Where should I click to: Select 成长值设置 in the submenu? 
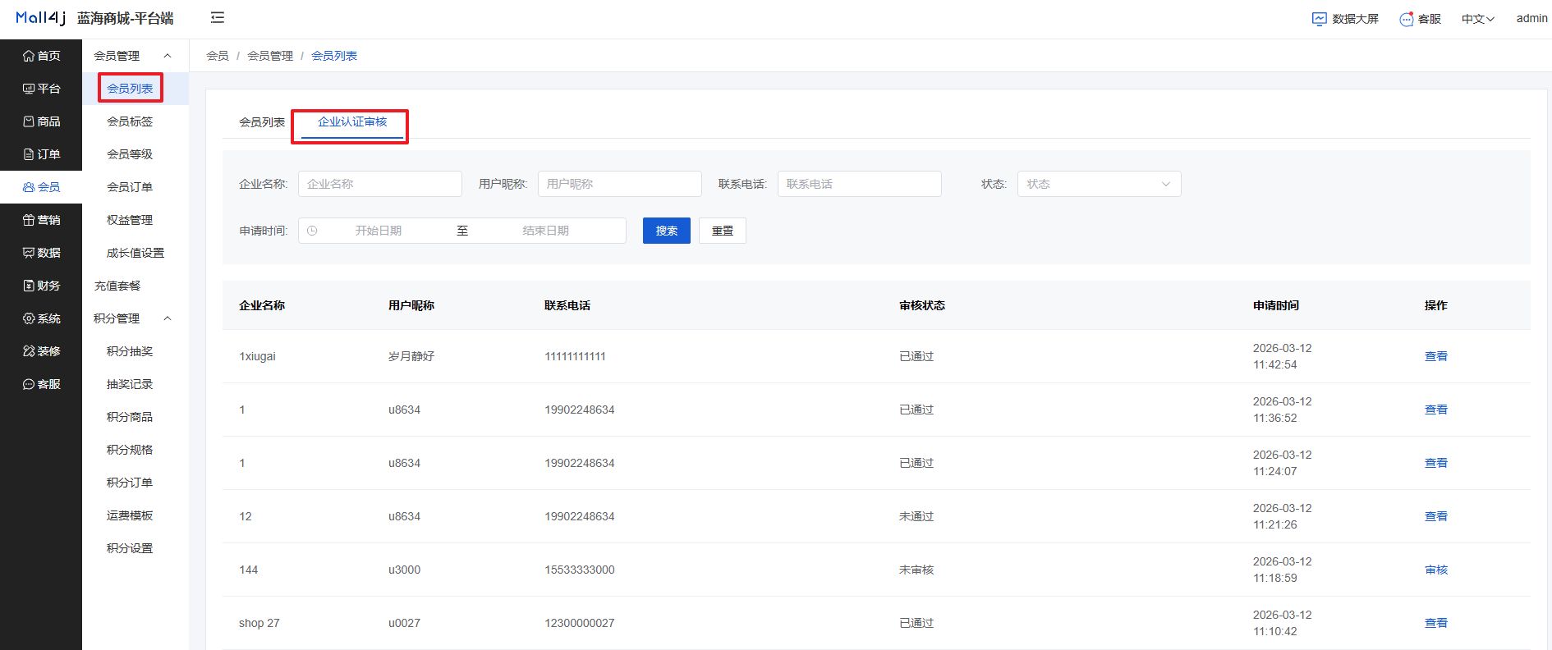click(x=135, y=253)
